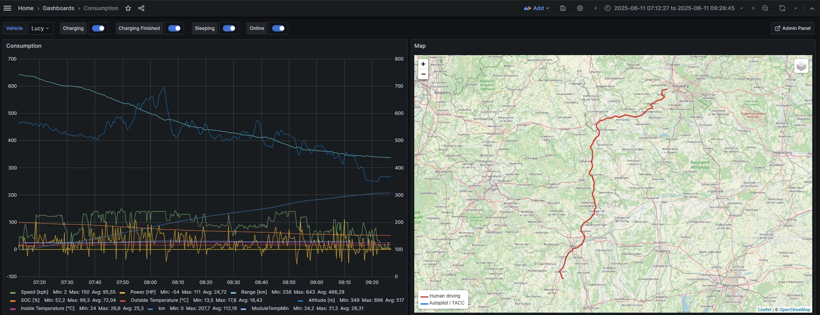
Task: Open the OpenStreetMap attribution link
Action: 795,310
